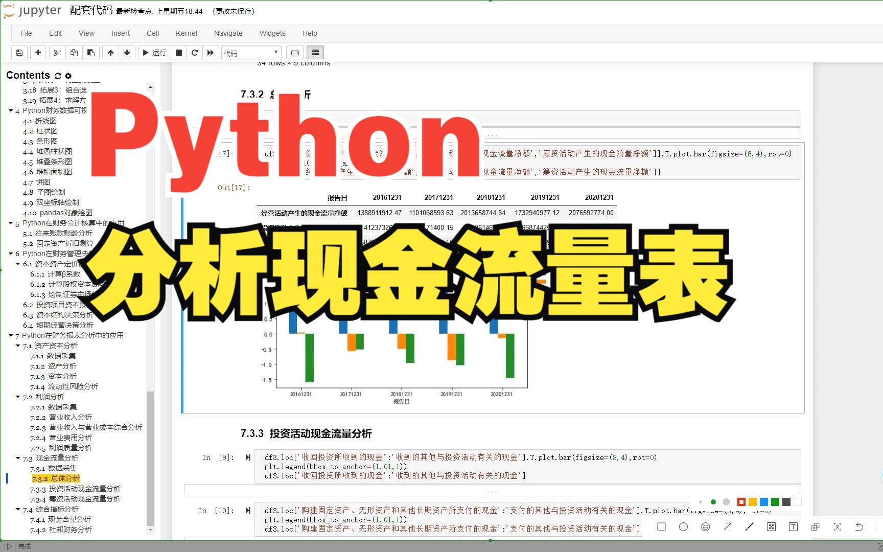Collapse the section 6 Python在财务管理 node
883x552 pixels.
(x=11, y=254)
